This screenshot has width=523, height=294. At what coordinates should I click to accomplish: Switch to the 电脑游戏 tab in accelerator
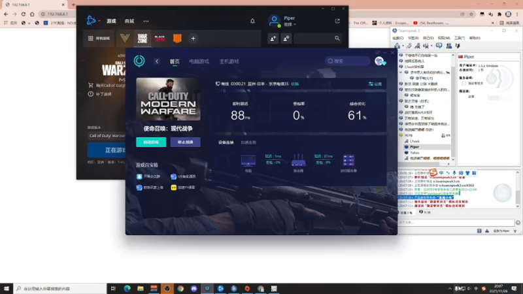pos(199,61)
